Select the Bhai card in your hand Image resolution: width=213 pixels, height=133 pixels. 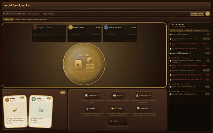pyautogui.click(x=15, y=111)
